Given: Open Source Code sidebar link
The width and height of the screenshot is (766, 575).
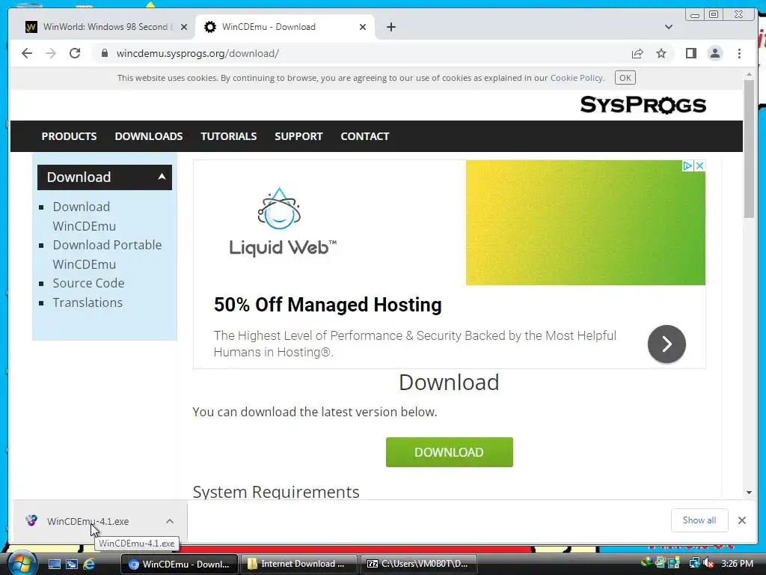Looking at the screenshot, I should pyautogui.click(x=88, y=283).
